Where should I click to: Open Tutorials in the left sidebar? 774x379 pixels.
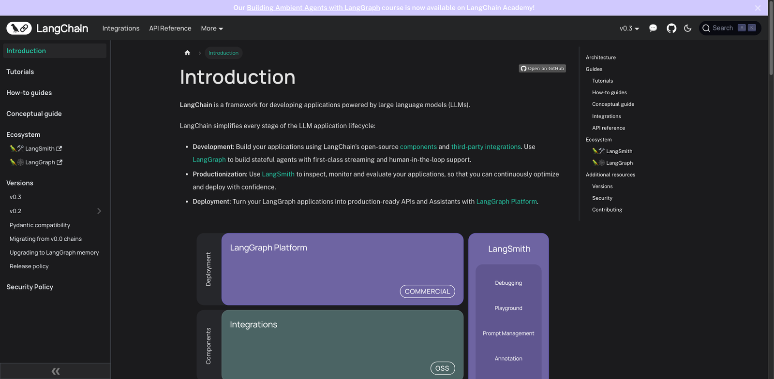20,72
